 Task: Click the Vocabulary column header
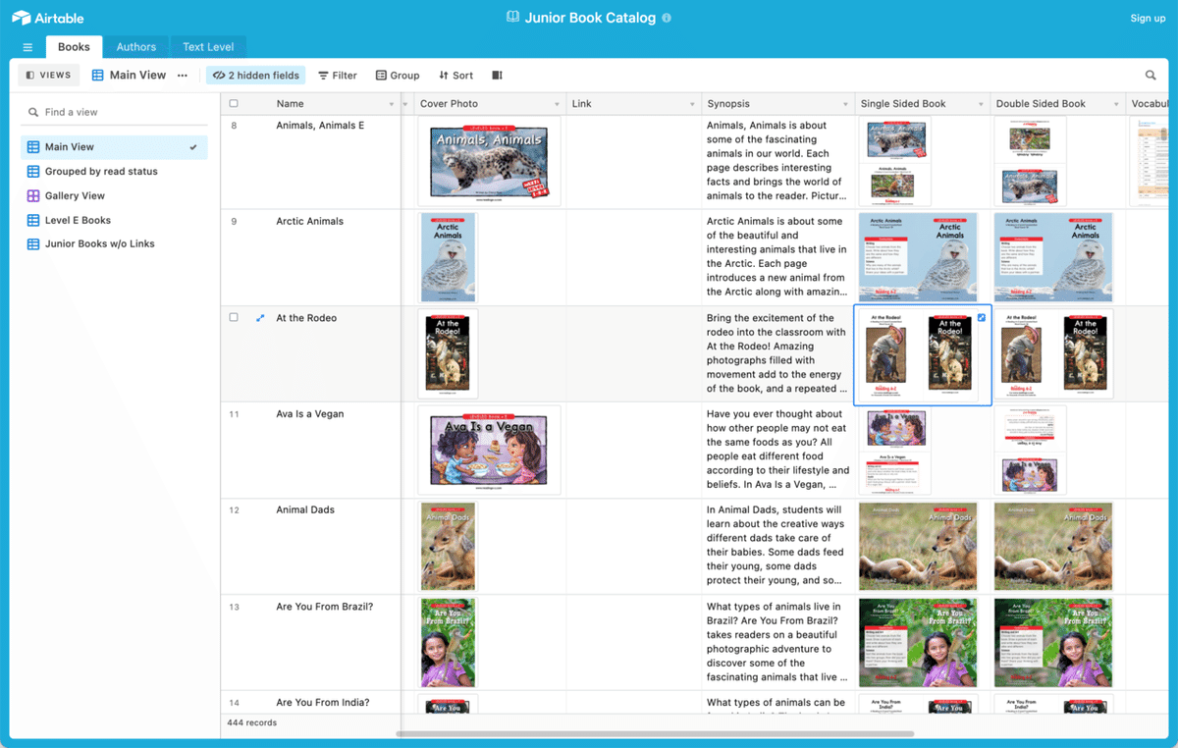click(1149, 104)
